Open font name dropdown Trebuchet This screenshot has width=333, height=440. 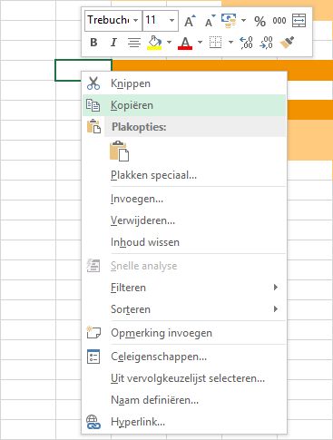(135, 21)
